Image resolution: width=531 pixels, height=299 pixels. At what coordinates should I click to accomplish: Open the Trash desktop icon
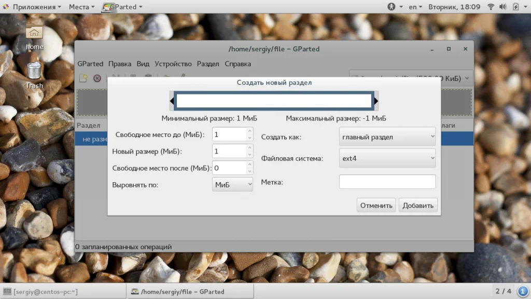click(34, 76)
